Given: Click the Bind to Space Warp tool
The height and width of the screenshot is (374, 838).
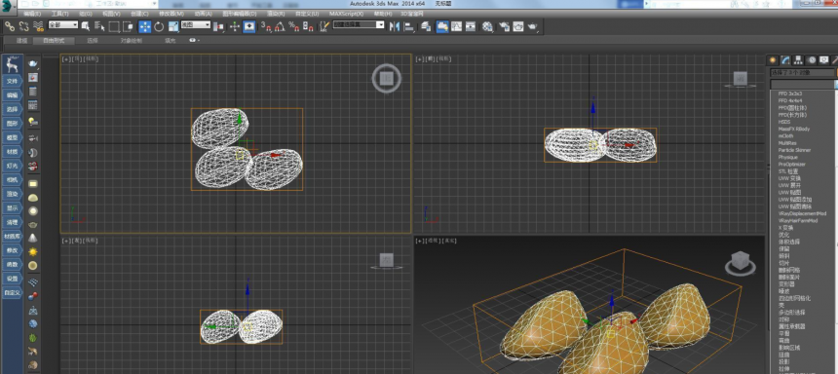Looking at the screenshot, I should click(x=38, y=25).
